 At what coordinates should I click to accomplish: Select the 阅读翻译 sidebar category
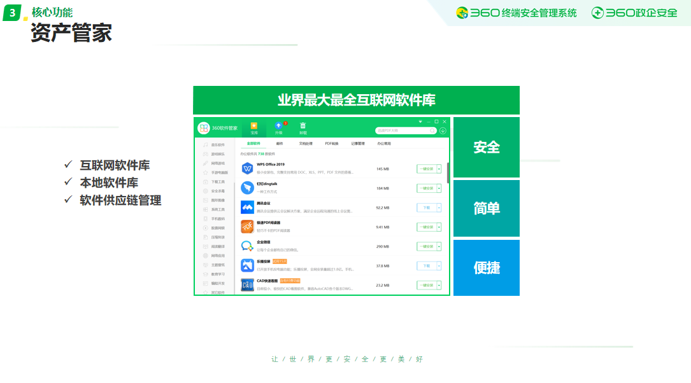tap(215, 246)
